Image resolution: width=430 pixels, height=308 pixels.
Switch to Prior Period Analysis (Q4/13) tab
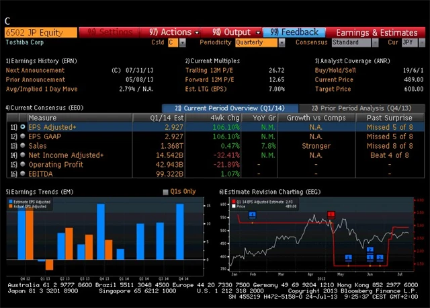click(361, 108)
